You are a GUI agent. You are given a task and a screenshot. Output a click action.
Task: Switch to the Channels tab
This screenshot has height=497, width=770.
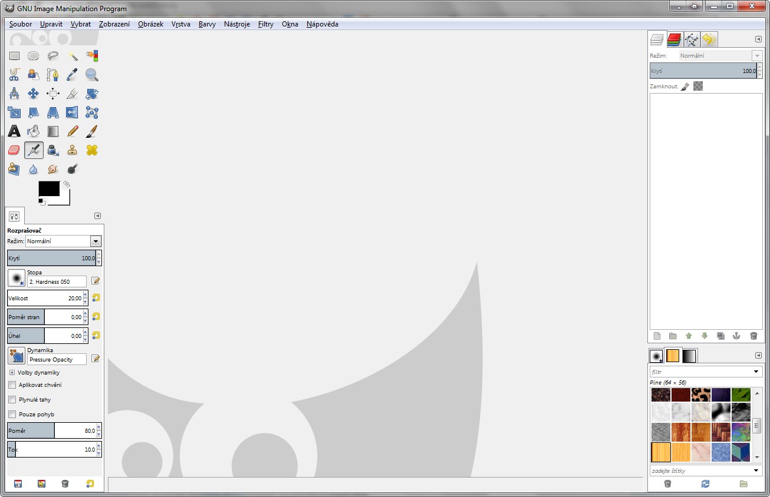coord(674,39)
